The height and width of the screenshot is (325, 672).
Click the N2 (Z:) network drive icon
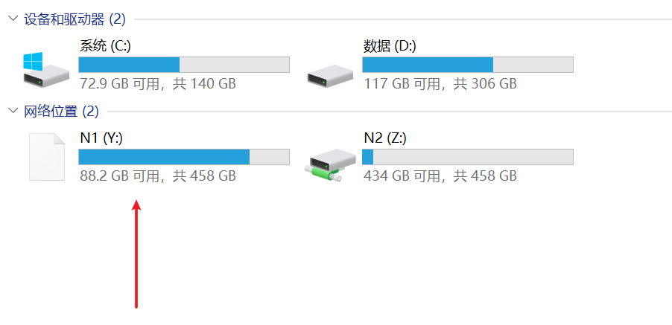330,163
